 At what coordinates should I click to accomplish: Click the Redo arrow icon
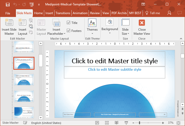(24, 5)
